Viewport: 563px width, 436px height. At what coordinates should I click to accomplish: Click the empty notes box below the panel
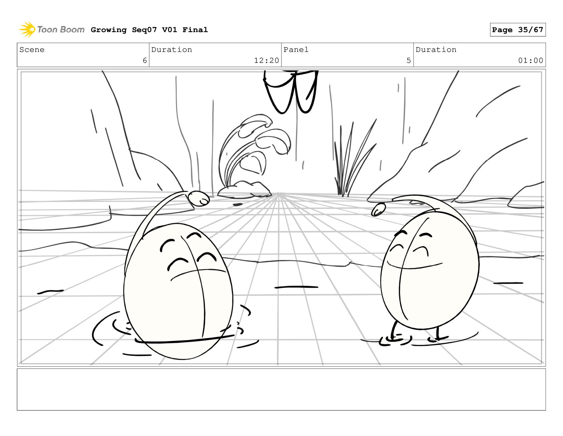281,389
